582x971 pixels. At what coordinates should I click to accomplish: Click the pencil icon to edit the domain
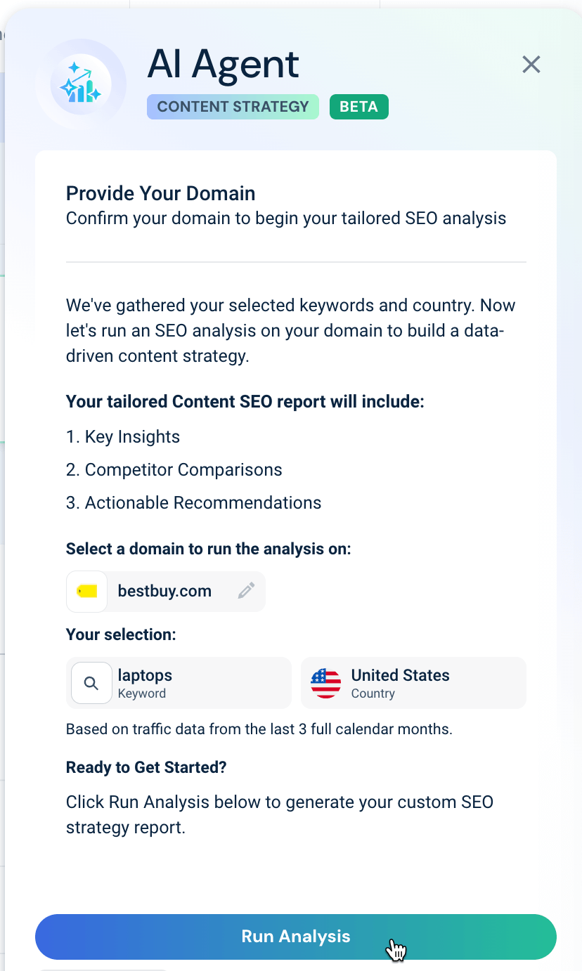(x=246, y=591)
